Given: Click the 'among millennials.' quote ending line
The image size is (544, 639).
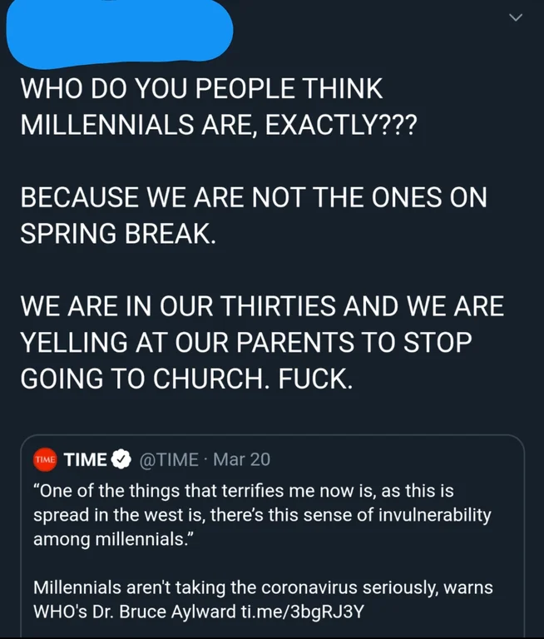Looking at the screenshot, I should pyautogui.click(x=114, y=539).
